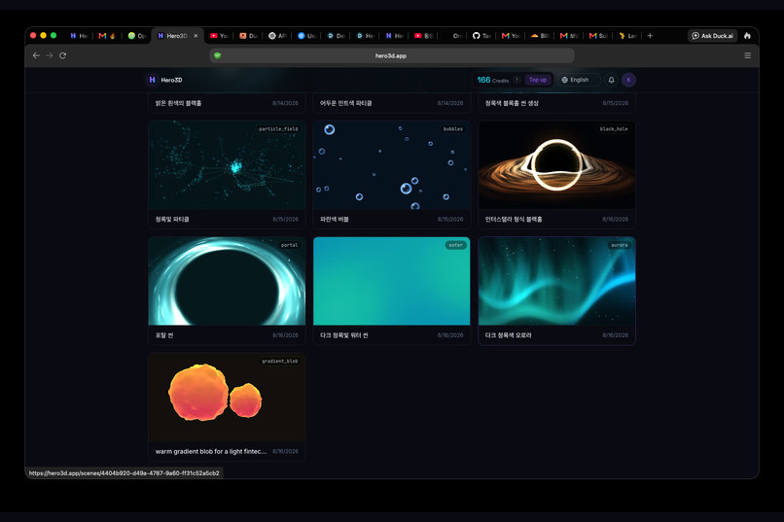Click title 'warm gradient blob for a light fintec...'
784x522 pixels.
pyautogui.click(x=211, y=451)
